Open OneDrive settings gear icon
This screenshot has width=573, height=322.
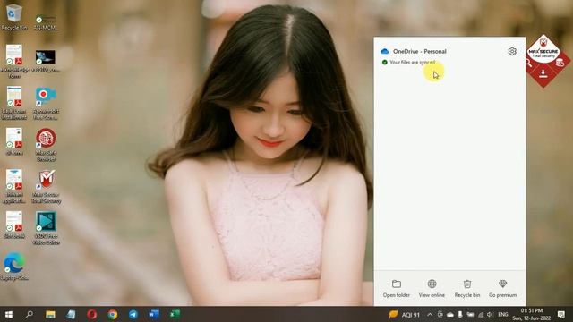pos(512,52)
